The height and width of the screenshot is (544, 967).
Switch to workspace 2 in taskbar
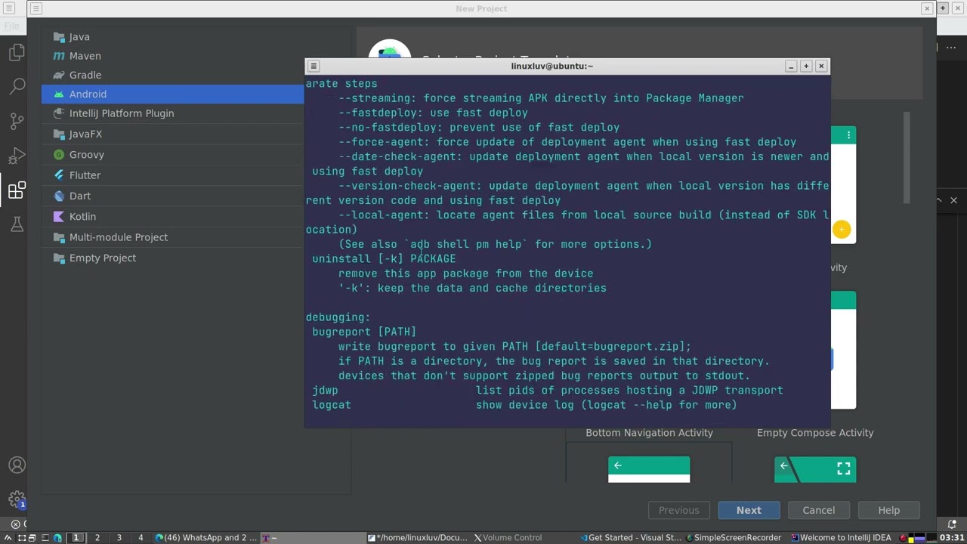click(x=97, y=537)
